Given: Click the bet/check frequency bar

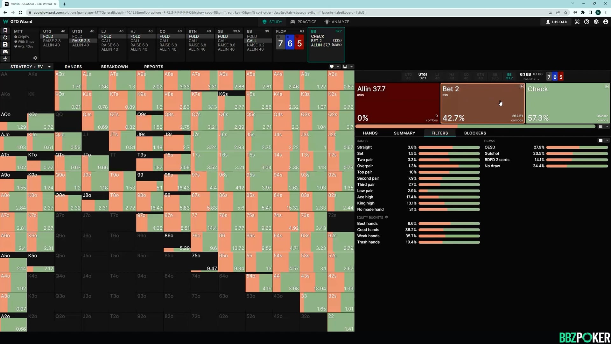Looking at the screenshot, I should click(x=475, y=126).
